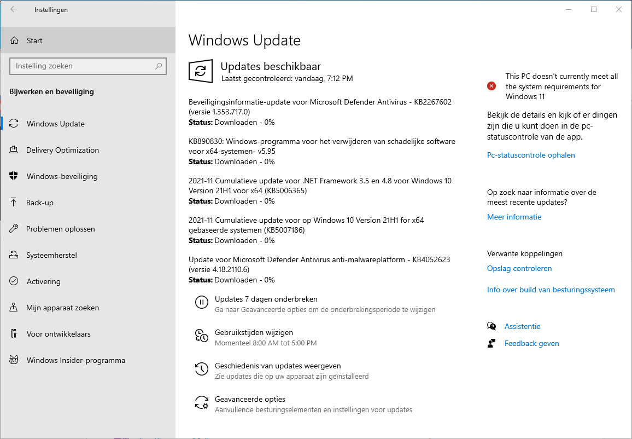The height and width of the screenshot is (439, 632).
Task: Click the Opslag controleren link
Action: click(x=519, y=268)
